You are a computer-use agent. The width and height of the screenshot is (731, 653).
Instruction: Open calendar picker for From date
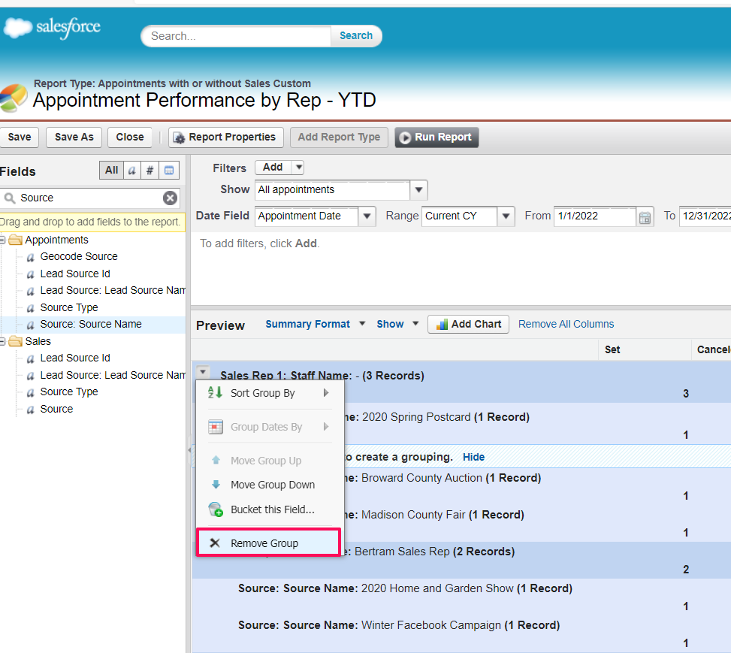645,217
